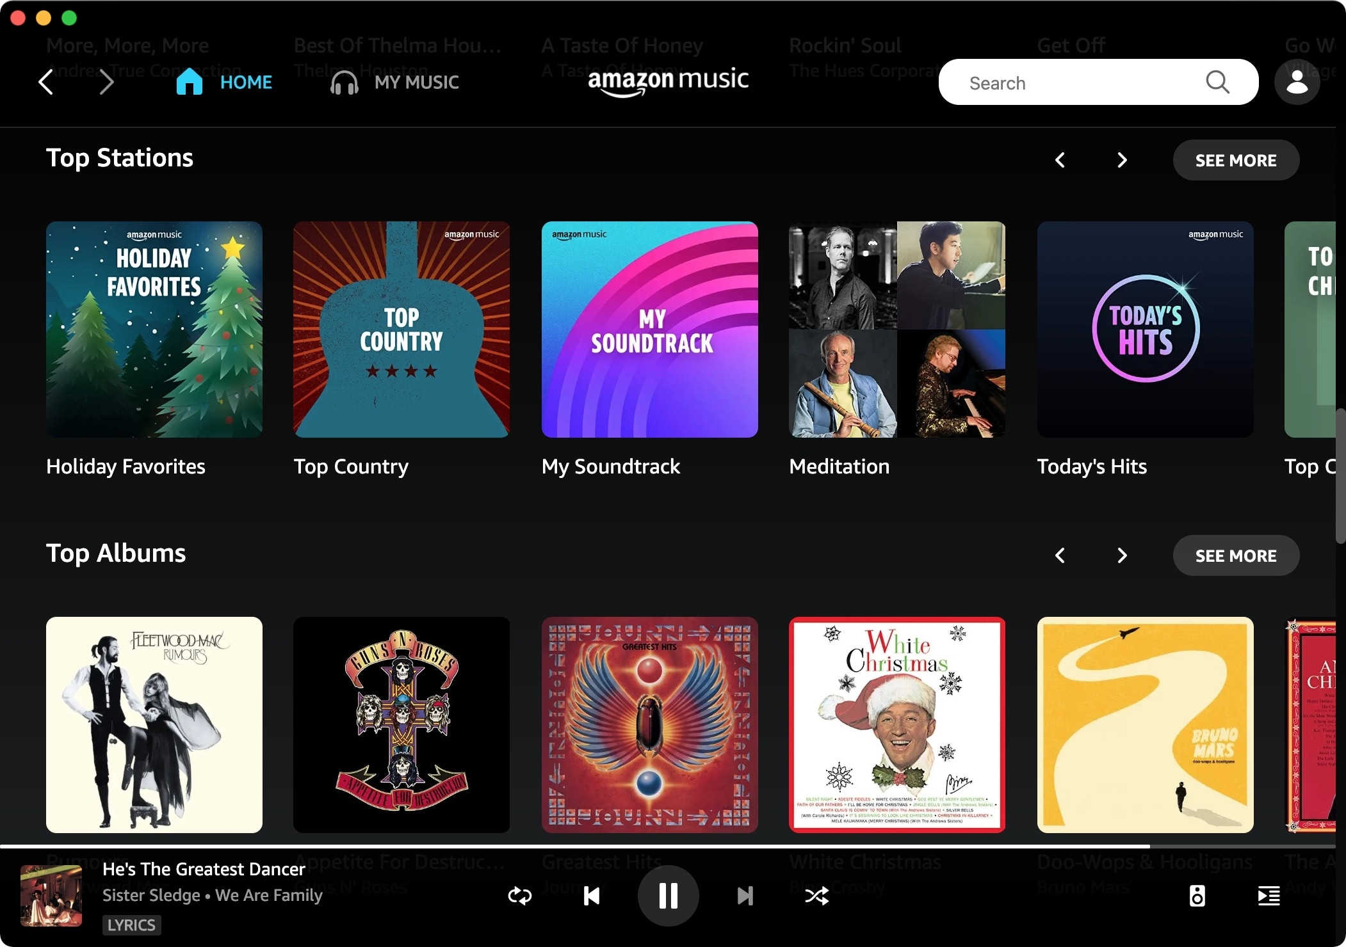This screenshot has width=1346, height=947.
Task: Show previous Top Stations with left chevron
Action: click(1060, 160)
